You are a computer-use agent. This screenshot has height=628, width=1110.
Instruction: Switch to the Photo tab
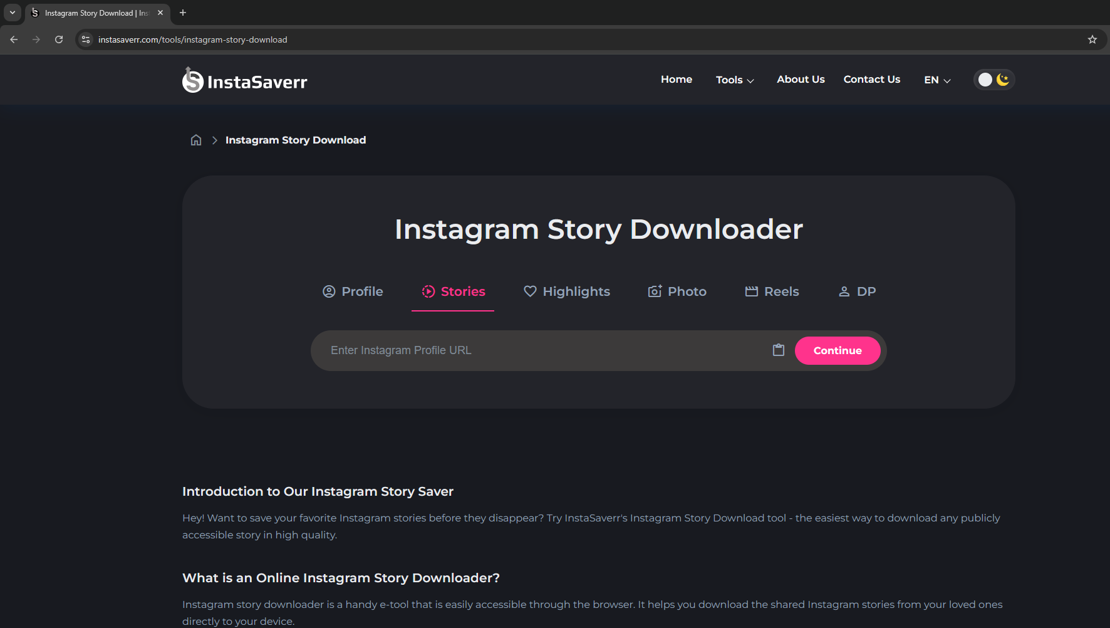point(677,291)
